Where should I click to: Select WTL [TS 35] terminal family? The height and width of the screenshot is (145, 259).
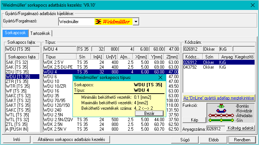point(22,115)
